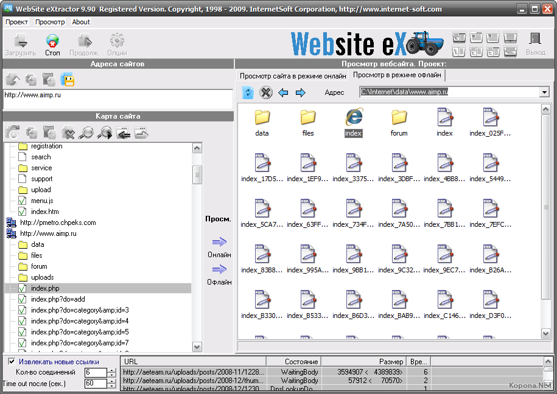Click the refresh icon in offline browser
Image resolution: width=557 pixels, height=394 pixels.
pos(248,92)
